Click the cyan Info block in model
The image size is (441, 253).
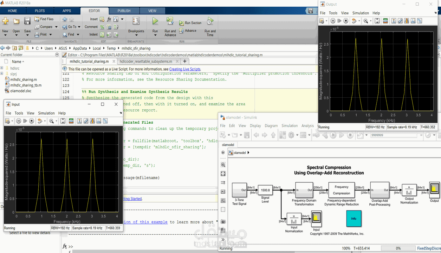click(x=354, y=219)
